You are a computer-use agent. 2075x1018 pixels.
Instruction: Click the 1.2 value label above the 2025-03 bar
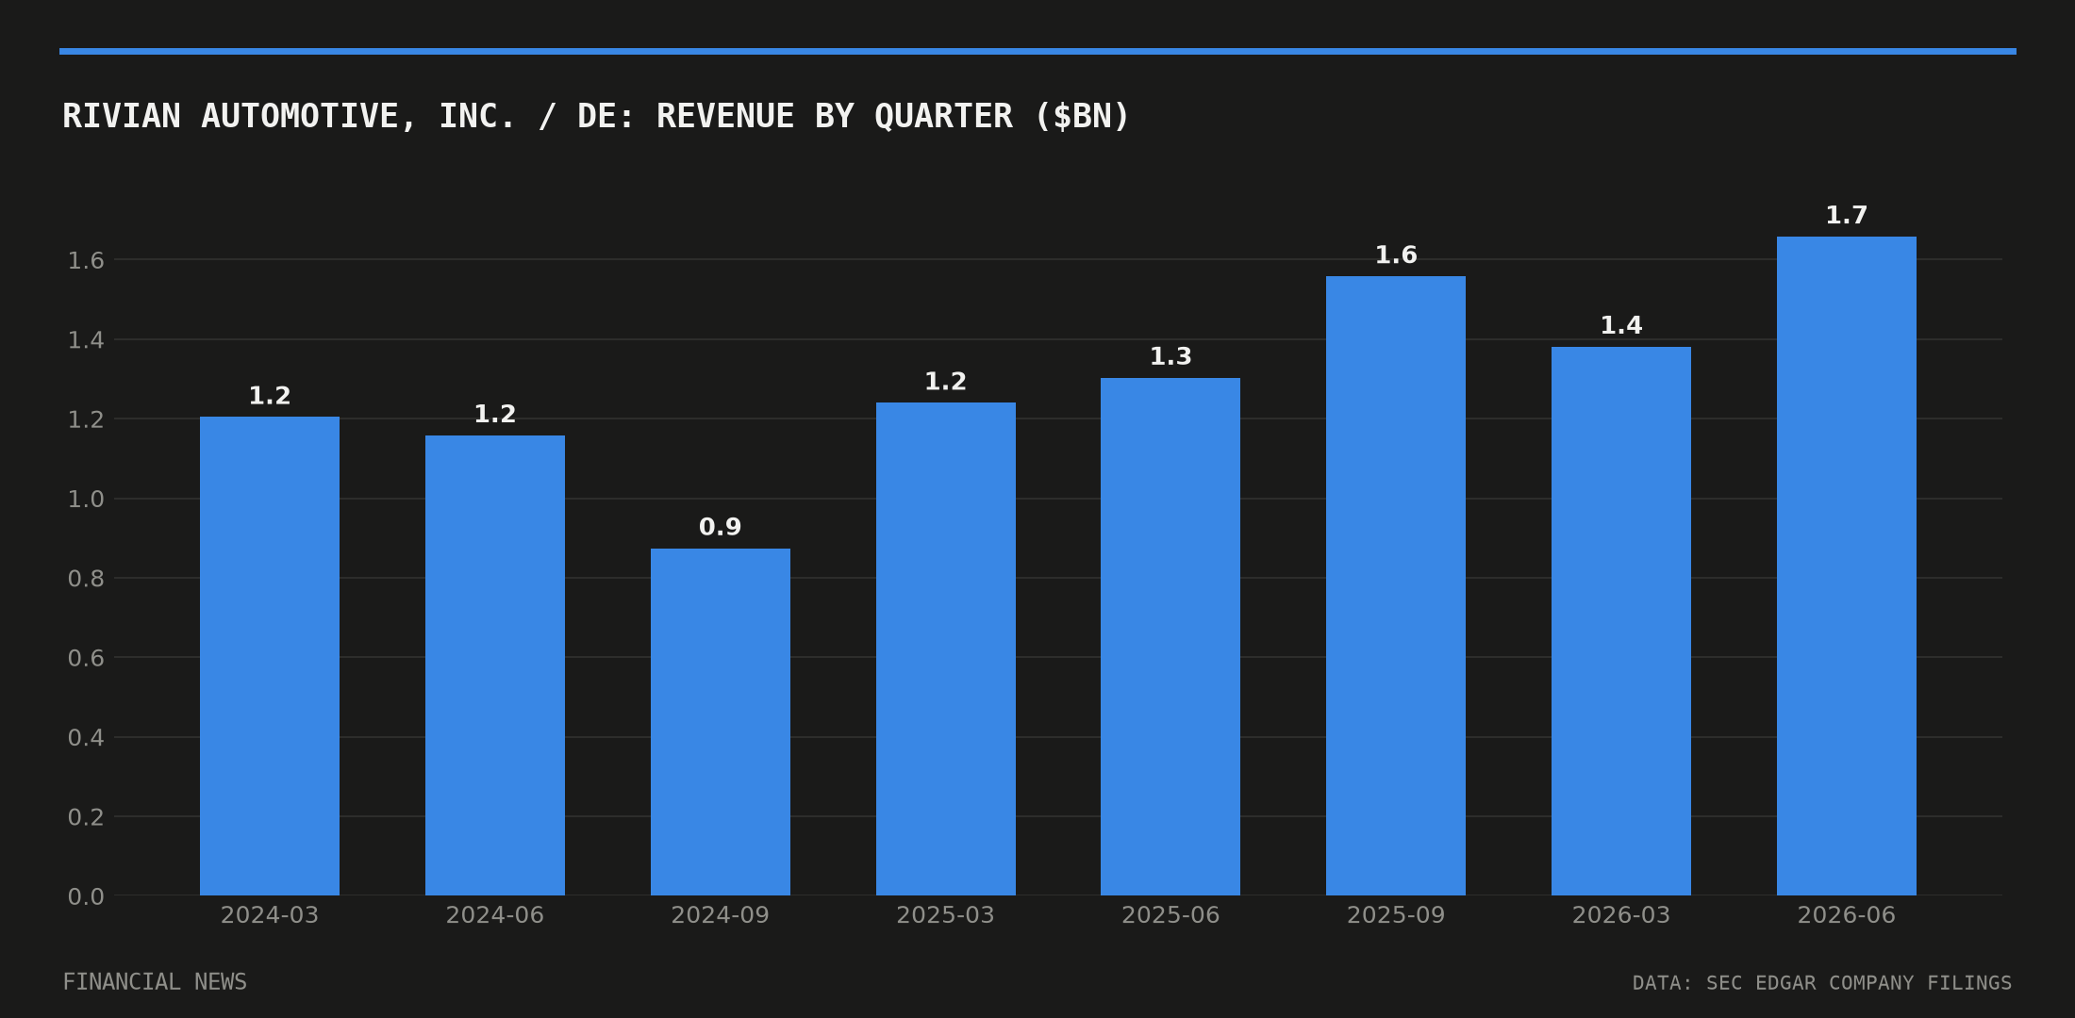[946, 382]
